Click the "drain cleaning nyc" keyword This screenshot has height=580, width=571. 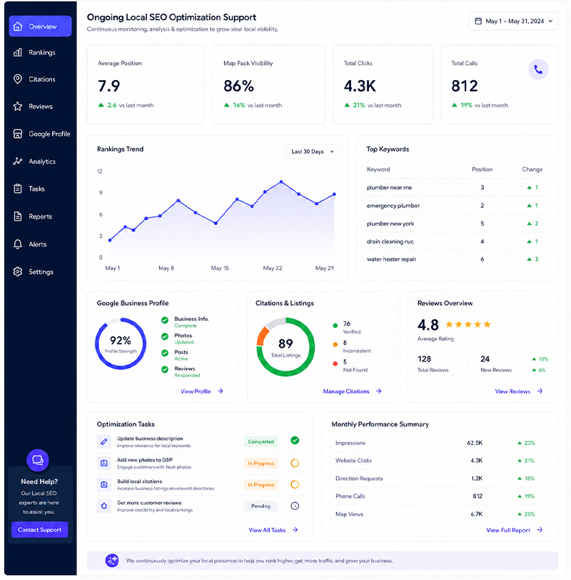click(390, 241)
